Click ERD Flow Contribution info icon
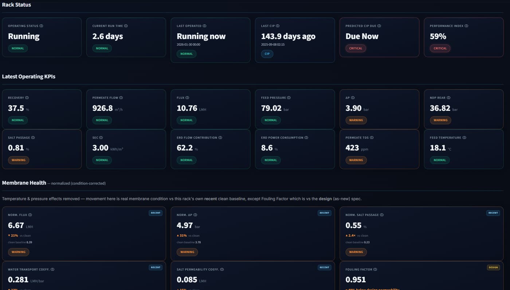Viewport: 510px width, 290px height. [x=220, y=138]
